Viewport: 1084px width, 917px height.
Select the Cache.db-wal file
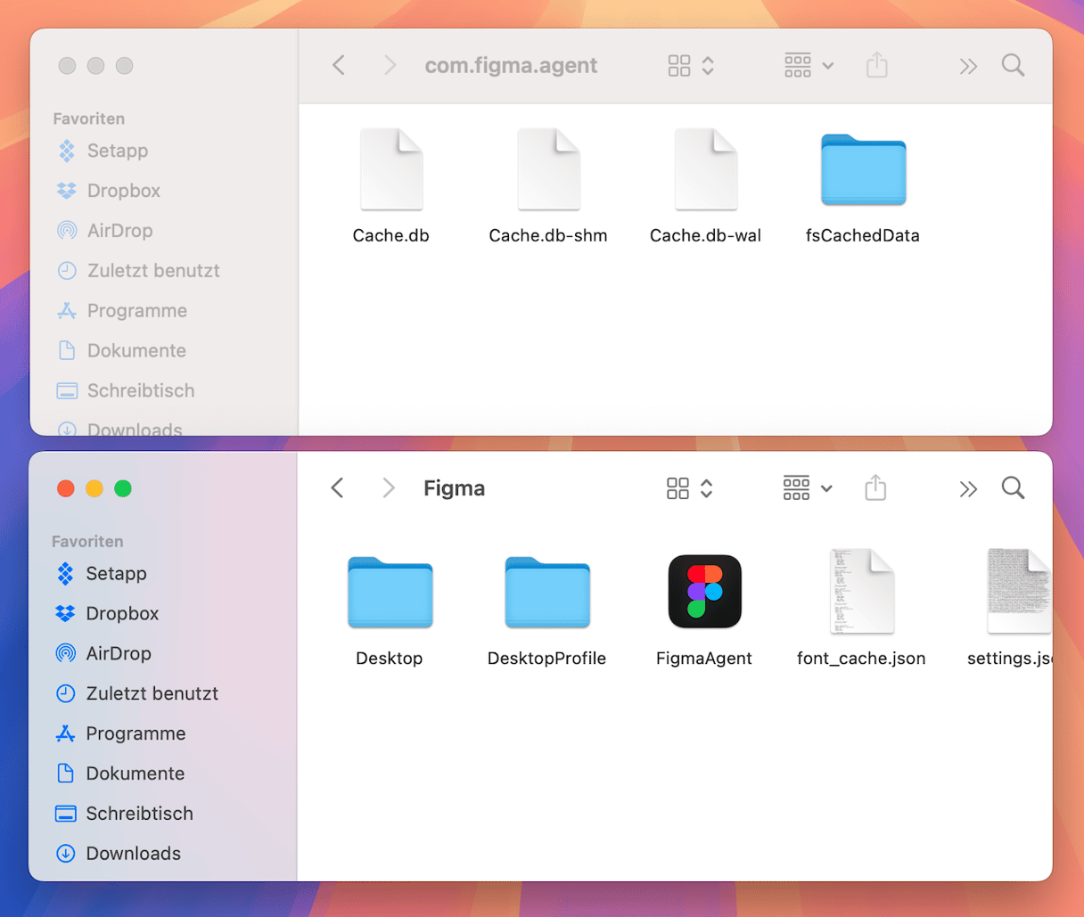(x=706, y=170)
